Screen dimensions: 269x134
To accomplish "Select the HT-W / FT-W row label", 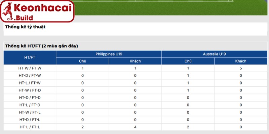I will 30,68.
